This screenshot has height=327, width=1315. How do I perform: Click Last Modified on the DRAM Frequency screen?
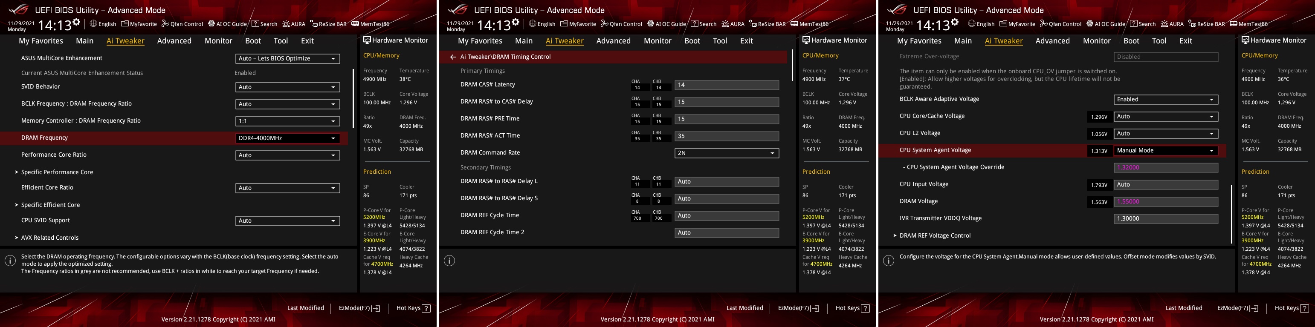[x=305, y=308]
